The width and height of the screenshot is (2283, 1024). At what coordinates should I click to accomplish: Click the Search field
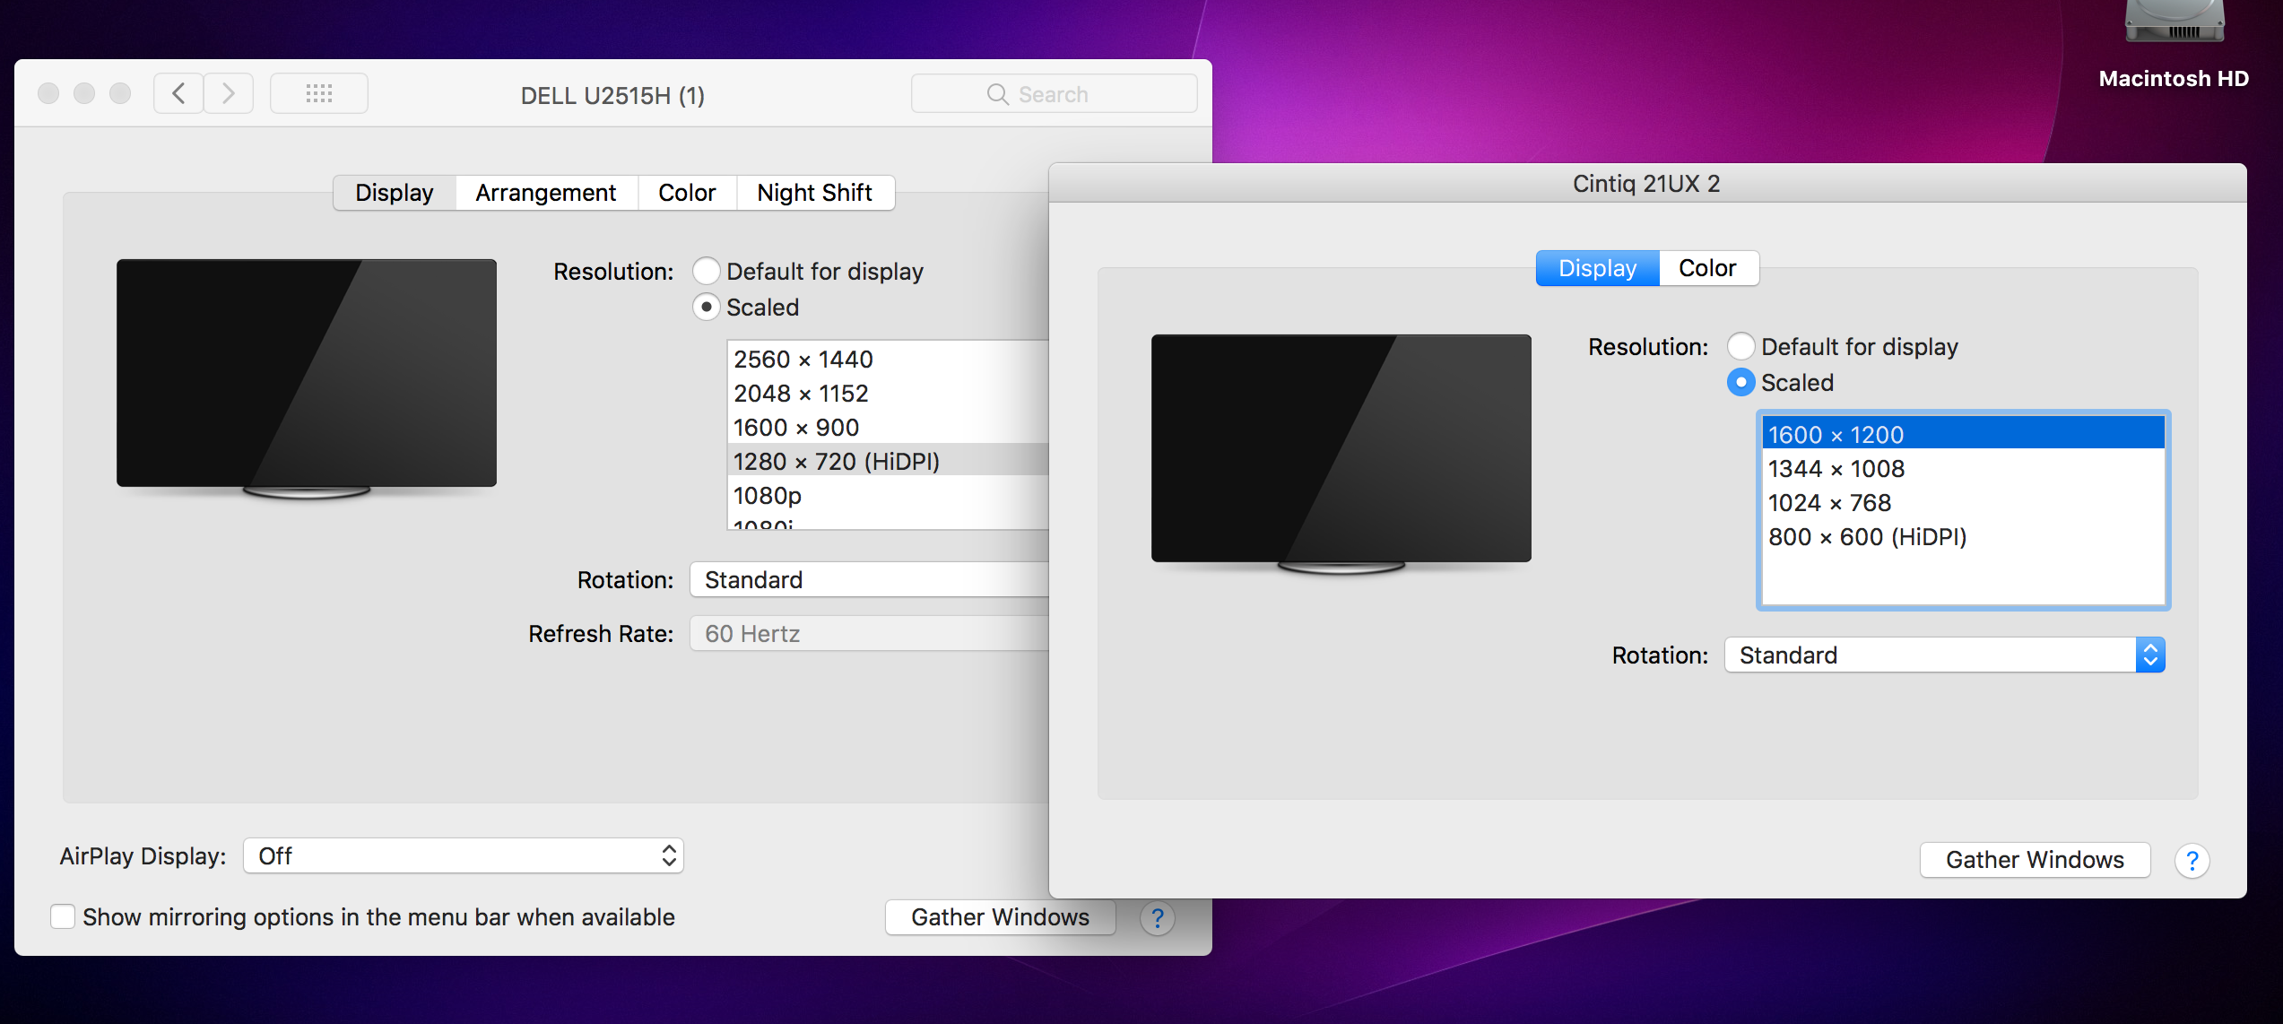(x=1054, y=93)
